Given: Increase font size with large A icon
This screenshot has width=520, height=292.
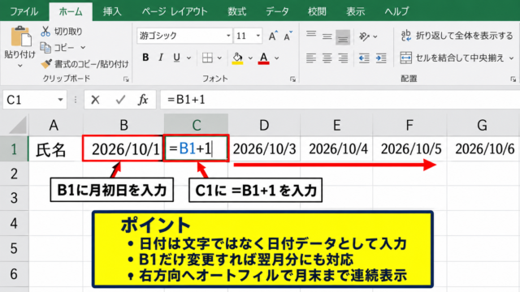Looking at the screenshot, I should point(273,36).
